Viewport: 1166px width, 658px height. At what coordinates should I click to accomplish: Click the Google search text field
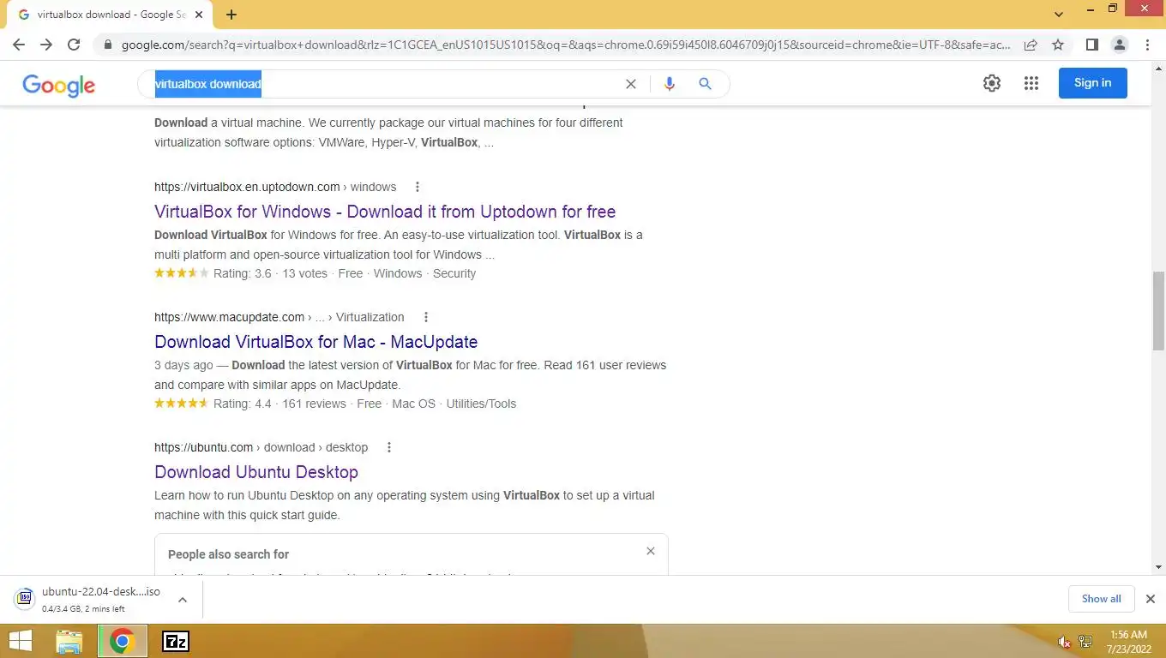[x=386, y=84]
